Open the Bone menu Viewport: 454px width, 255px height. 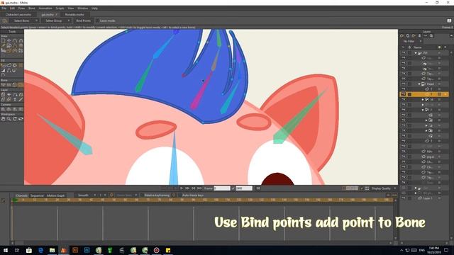[31, 8]
